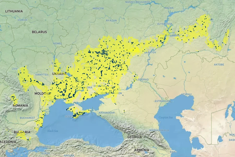Click the Aktobe city label
Viewport: 235px width, 157px height.
click(x=219, y=64)
